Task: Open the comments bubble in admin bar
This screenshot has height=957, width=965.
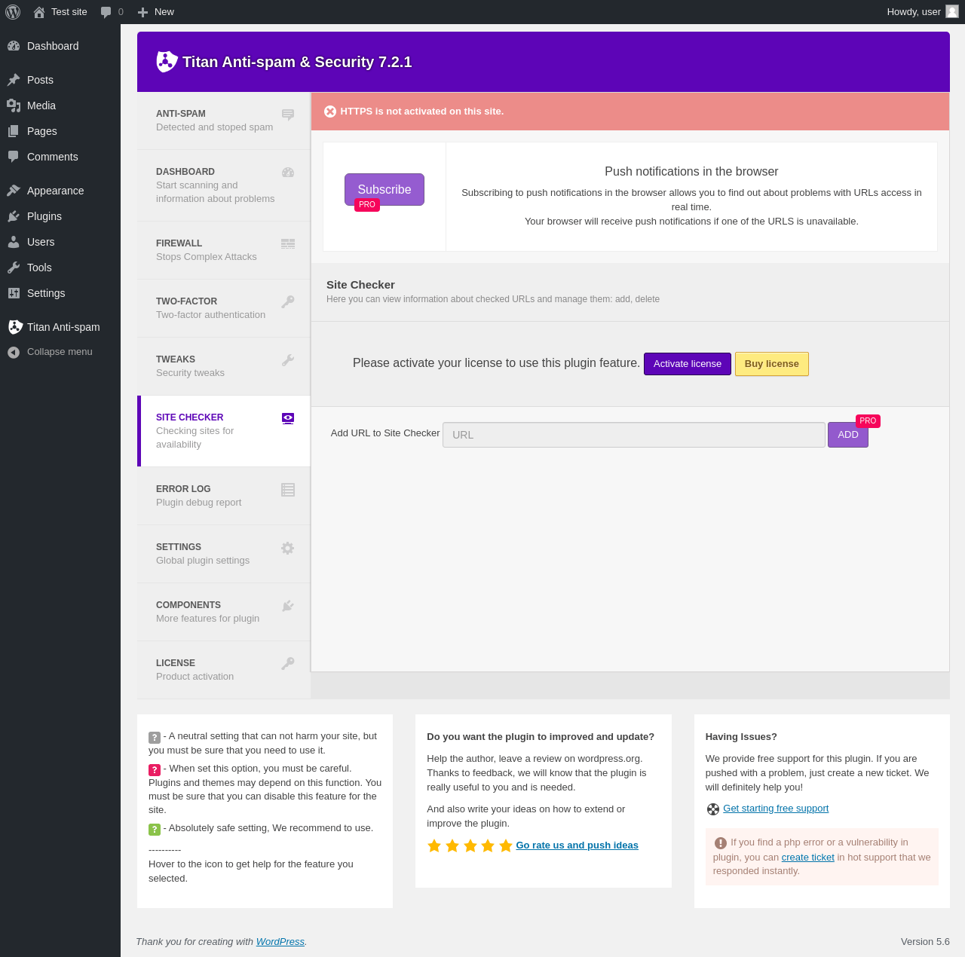Action: point(112,12)
